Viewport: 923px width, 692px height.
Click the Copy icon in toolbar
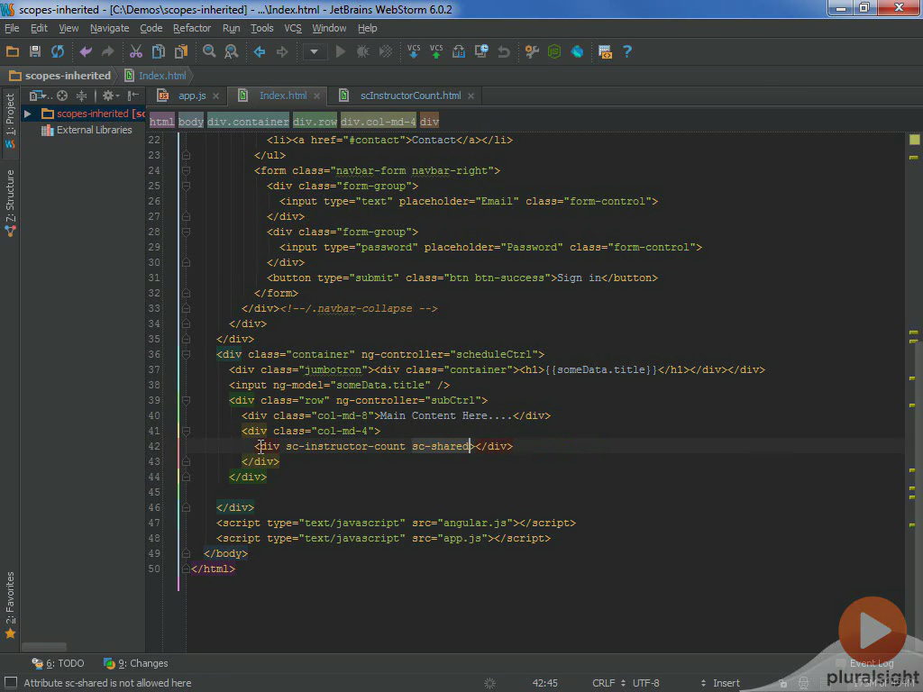point(159,51)
